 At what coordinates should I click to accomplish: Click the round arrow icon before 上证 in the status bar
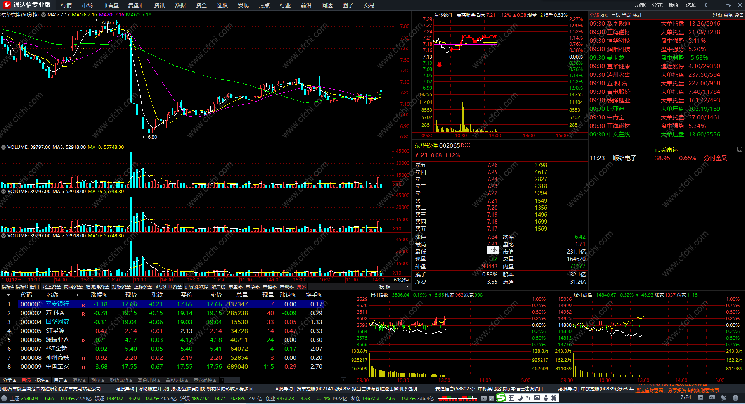(4, 398)
